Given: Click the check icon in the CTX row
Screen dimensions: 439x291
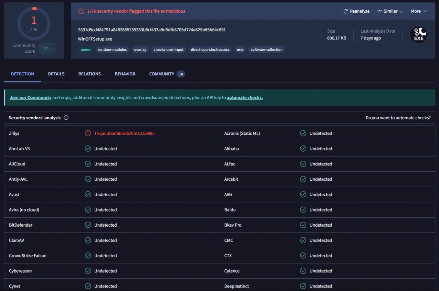Looking at the screenshot, I should pos(303,255).
